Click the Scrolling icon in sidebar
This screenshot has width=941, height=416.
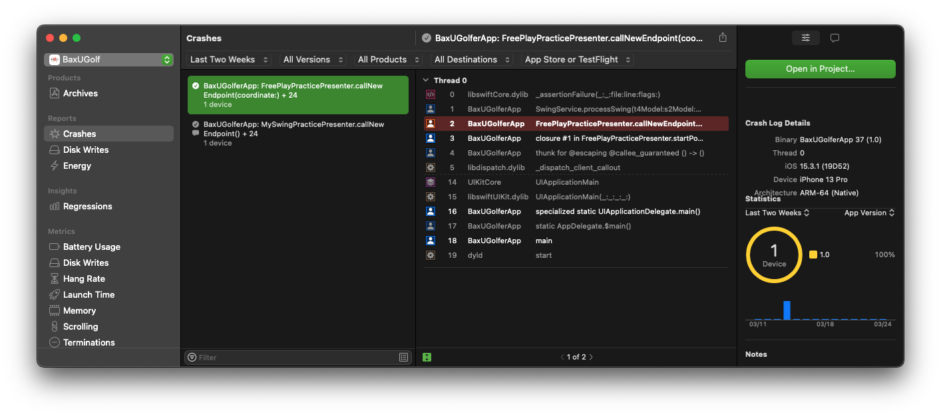point(55,326)
